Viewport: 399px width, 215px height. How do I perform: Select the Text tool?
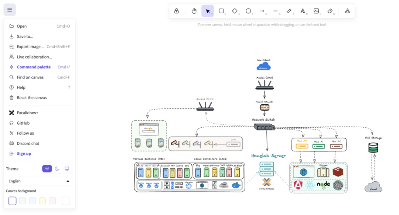pos(303,11)
